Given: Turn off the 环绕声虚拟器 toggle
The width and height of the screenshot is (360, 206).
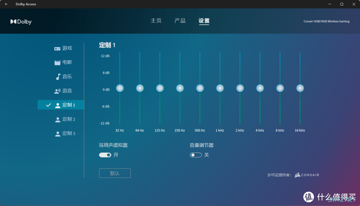Looking at the screenshot, I should tap(105, 155).
